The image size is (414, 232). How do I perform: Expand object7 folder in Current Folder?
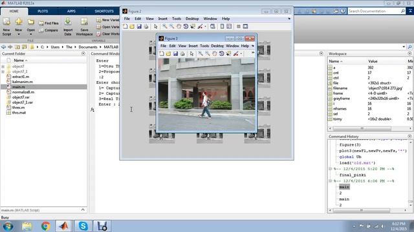tap(3, 66)
